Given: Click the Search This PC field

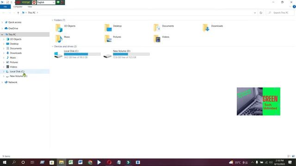Looking at the screenshot, I should 280,13.
